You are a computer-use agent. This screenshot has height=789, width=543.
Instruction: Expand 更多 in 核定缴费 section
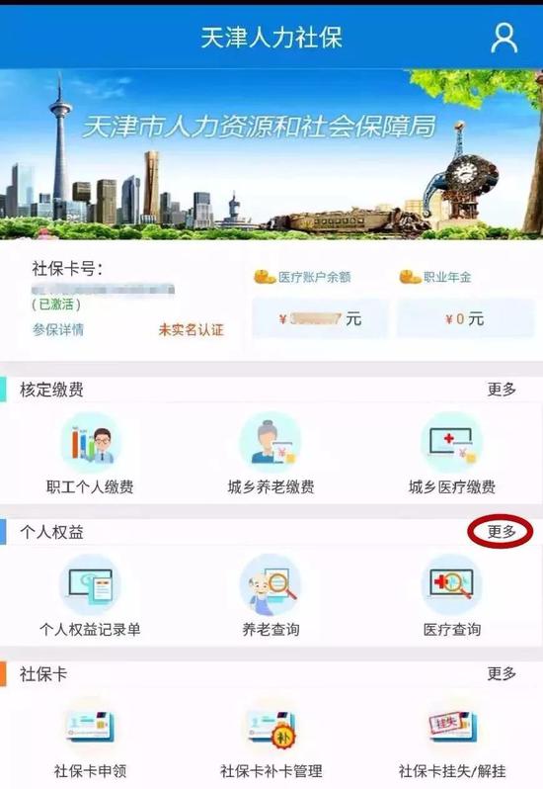click(502, 390)
